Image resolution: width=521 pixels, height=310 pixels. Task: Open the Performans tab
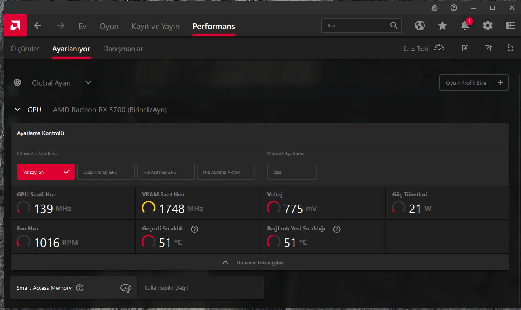tap(214, 26)
